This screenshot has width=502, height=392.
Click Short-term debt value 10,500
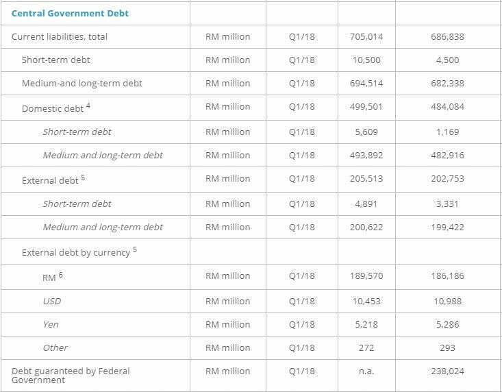coord(366,60)
